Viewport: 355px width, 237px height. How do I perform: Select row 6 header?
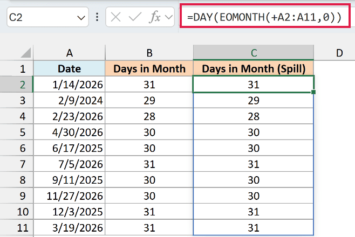click(17, 148)
